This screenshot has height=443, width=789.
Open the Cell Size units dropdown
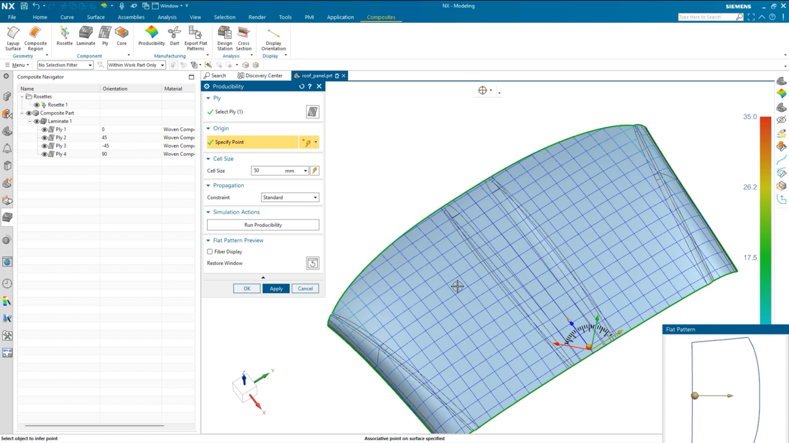(305, 171)
